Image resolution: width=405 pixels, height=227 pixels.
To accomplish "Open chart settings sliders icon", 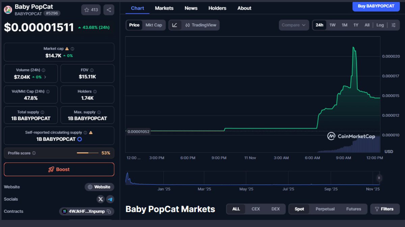I will 394,25.
